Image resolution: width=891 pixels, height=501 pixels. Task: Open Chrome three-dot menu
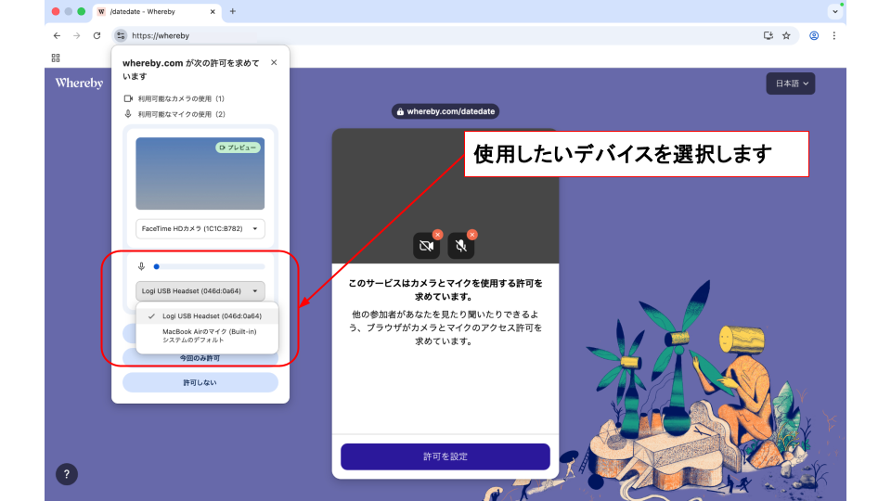point(833,35)
